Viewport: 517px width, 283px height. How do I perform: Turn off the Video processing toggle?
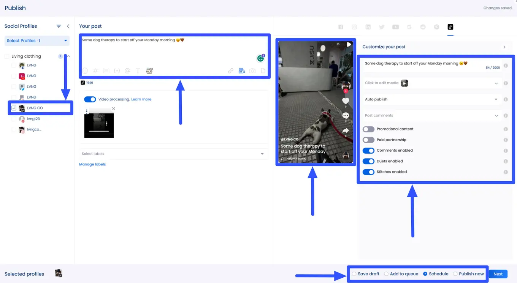pos(90,99)
